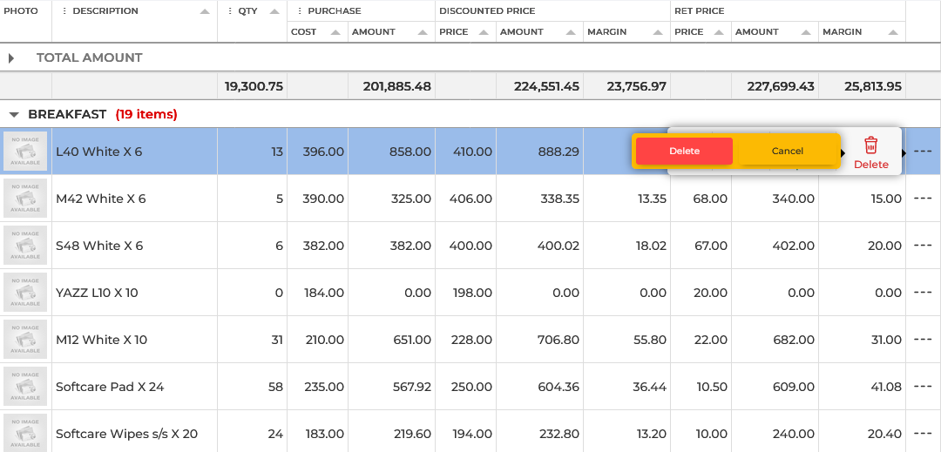Sort by Ret Price Amount arrow
The height and width of the screenshot is (452, 941).
click(806, 32)
